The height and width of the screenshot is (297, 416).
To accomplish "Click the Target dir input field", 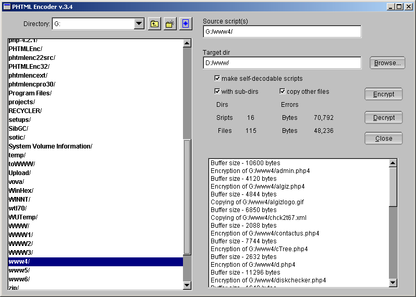I will pyautogui.click(x=282, y=63).
